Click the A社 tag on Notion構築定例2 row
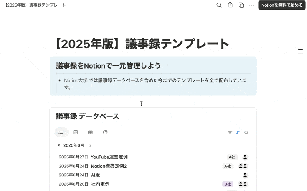 [x=228, y=166]
